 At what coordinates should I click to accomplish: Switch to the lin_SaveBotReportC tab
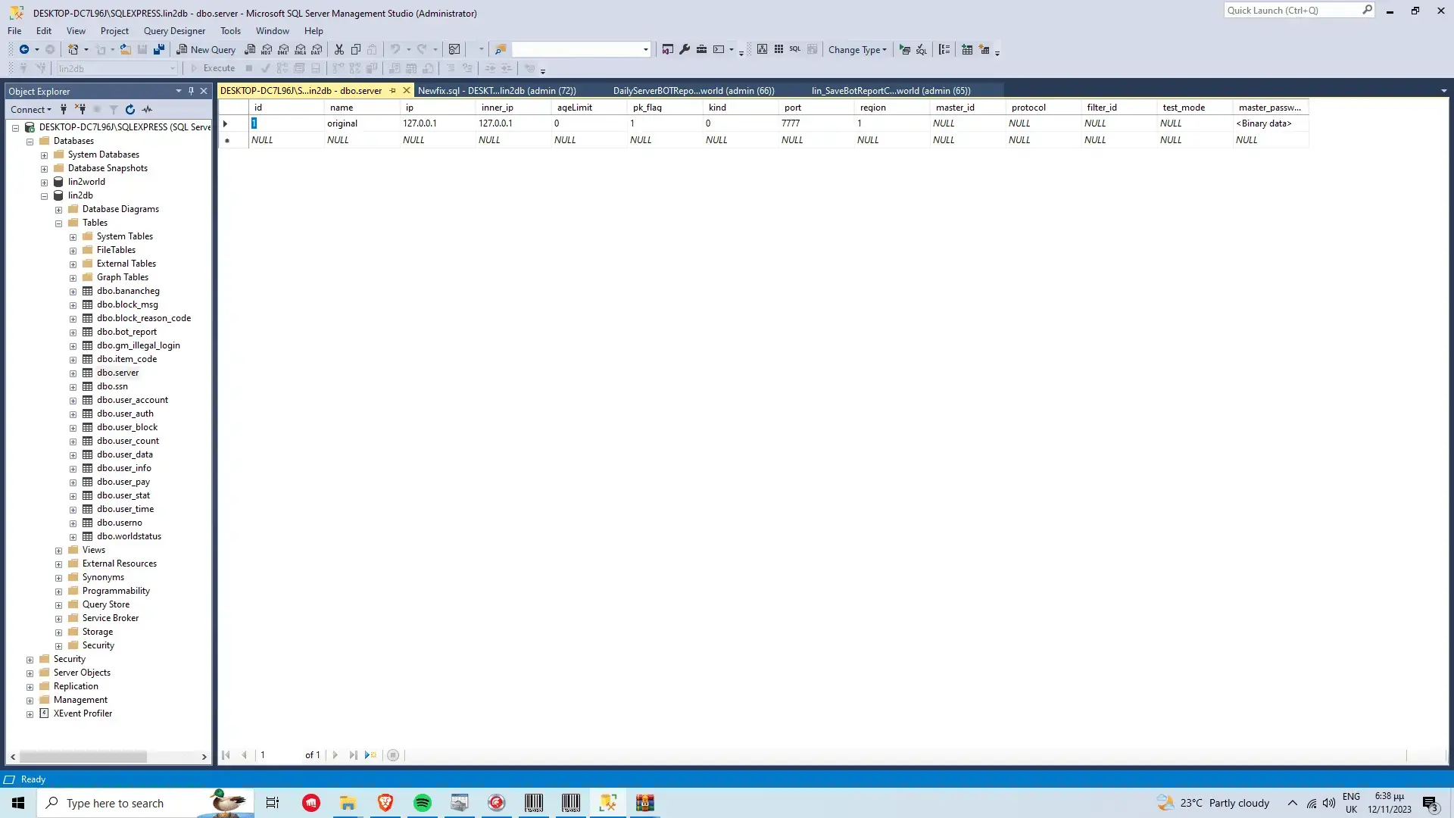pyautogui.click(x=891, y=91)
